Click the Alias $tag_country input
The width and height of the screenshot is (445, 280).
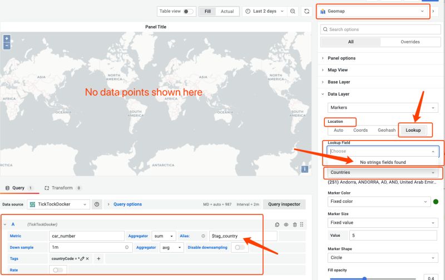[x=243, y=236]
